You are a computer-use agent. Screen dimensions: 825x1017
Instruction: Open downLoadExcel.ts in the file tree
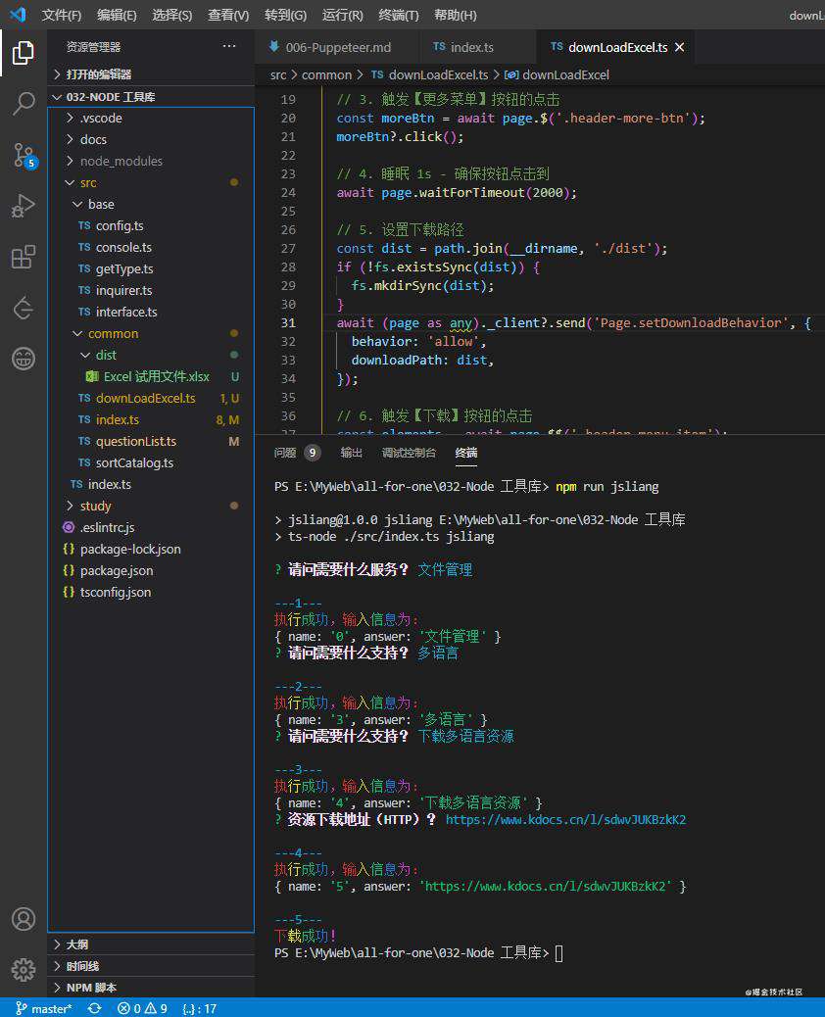pos(151,398)
